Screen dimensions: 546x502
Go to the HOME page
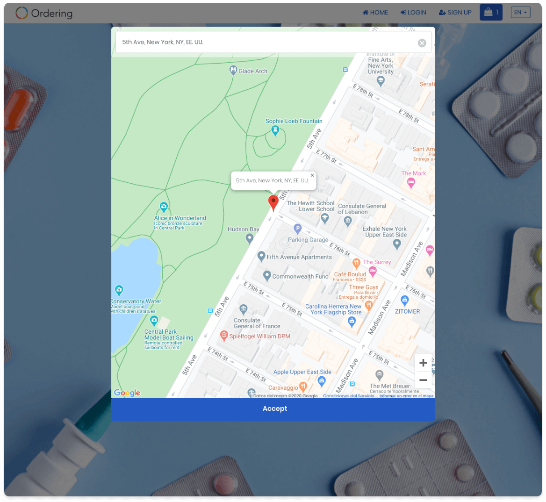[x=375, y=13]
